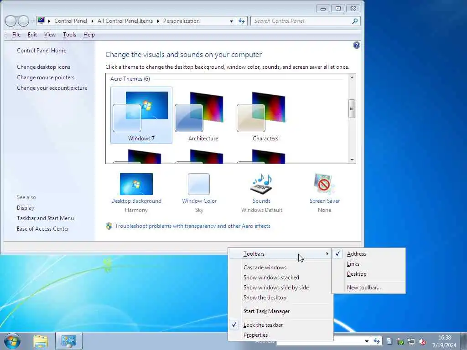Open Windows Explorer from the taskbar
The height and width of the screenshot is (350, 467).
[41, 341]
